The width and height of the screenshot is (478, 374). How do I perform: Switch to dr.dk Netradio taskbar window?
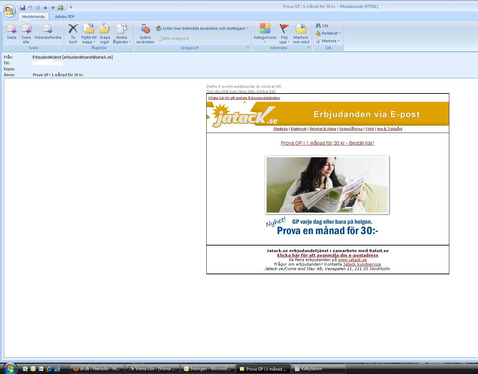point(97,369)
